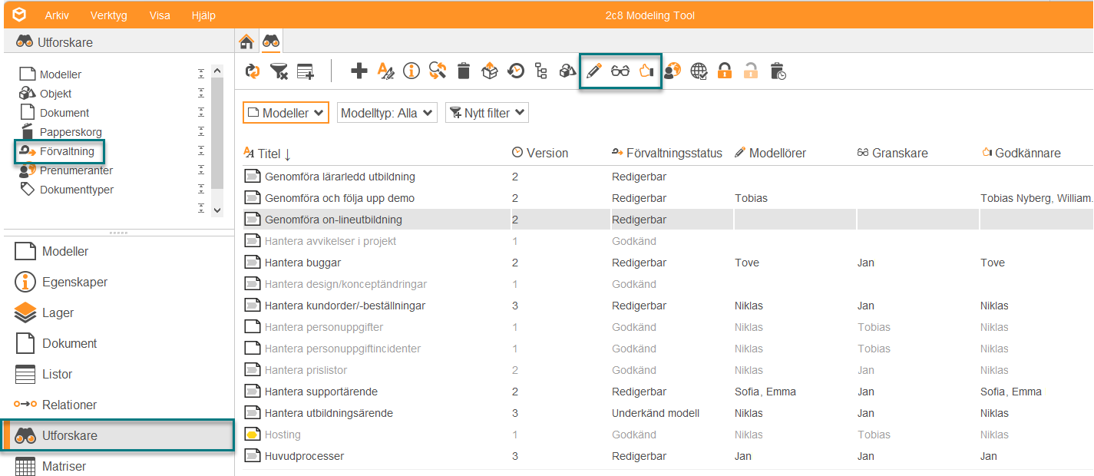Image resolution: width=1094 pixels, height=476 pixels.
Task: Click the black trash can delete icon
Action: pos(464,71)
